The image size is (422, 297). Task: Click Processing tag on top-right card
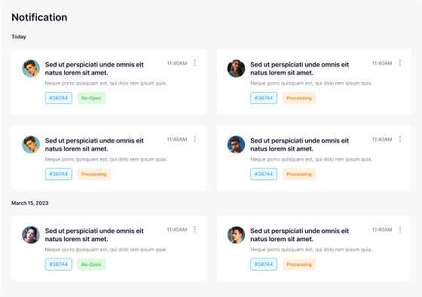point(299,98)
